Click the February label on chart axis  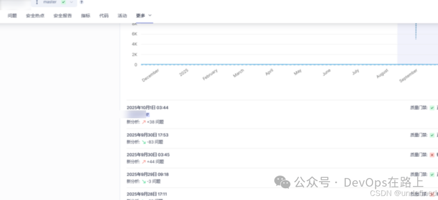(210, 75)
